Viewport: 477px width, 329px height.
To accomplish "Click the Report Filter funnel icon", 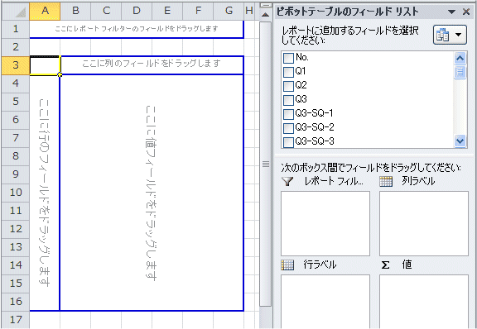I will (287, 182).
